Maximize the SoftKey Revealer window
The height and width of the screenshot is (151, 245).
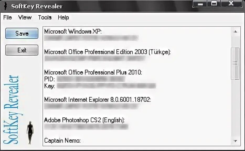click(214, 3)
